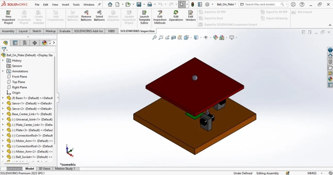
Task: Open the DisplayManager color sphere tab
Action: click(44, 43)
